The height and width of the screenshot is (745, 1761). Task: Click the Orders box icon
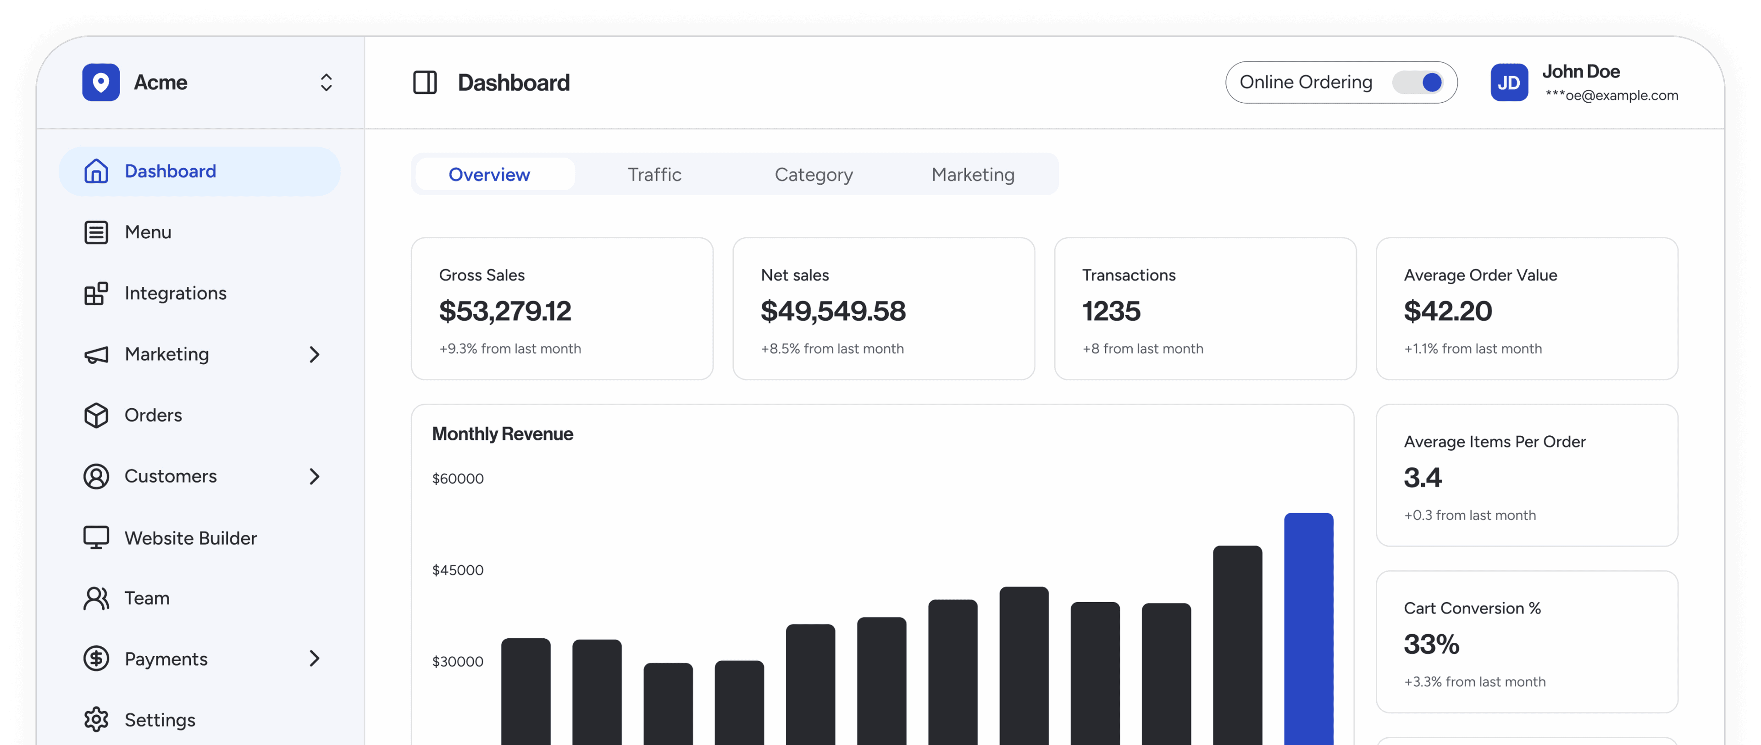pyautogui.click(x=95, y=414)
